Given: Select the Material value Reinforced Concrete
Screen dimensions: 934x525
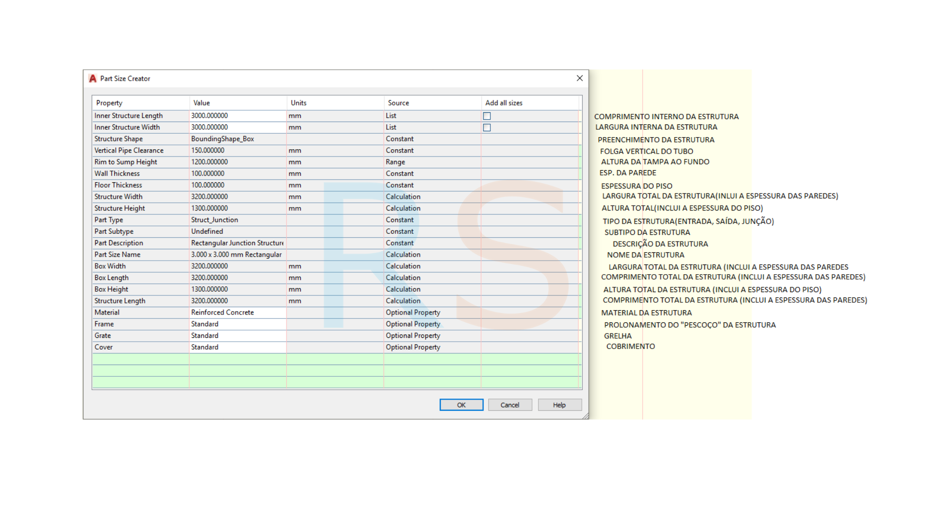Looking at the screenshot, I should pyautogui.click(x=237, y=313).
